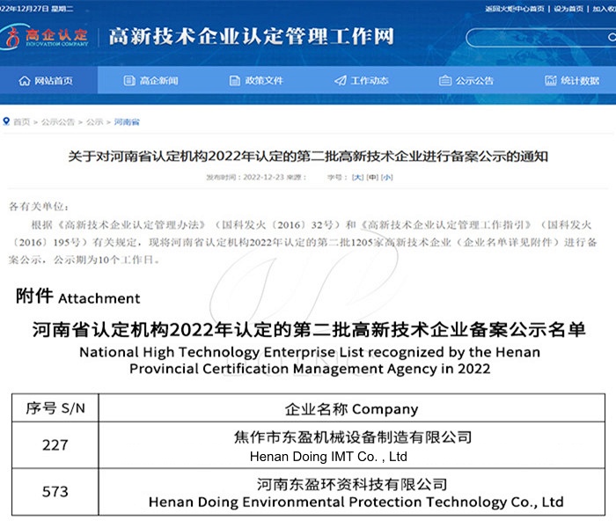Click the article title about 河南省认定机构2022年
The height and width of the screenshot is (528, 616).
click(x=308, y=156)
